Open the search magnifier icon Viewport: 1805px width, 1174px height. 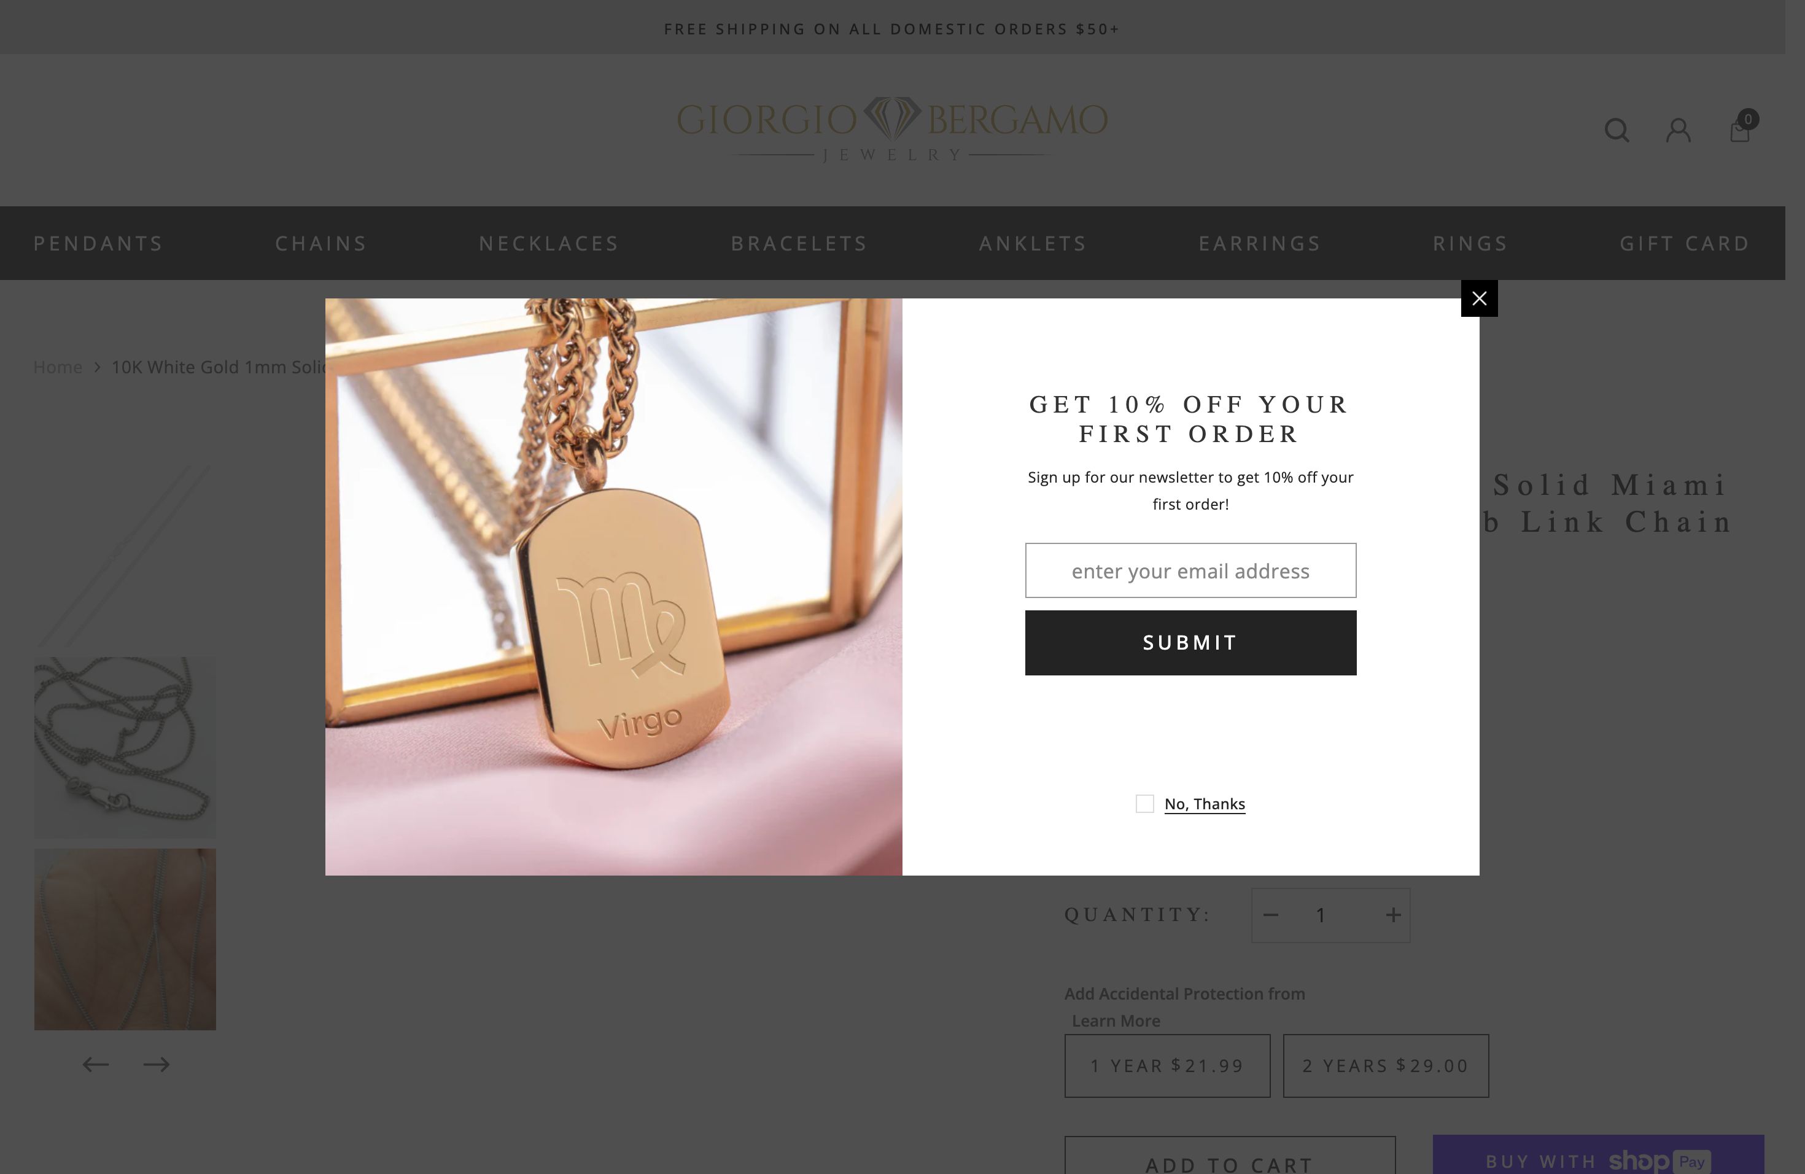tap(1616, 130)
